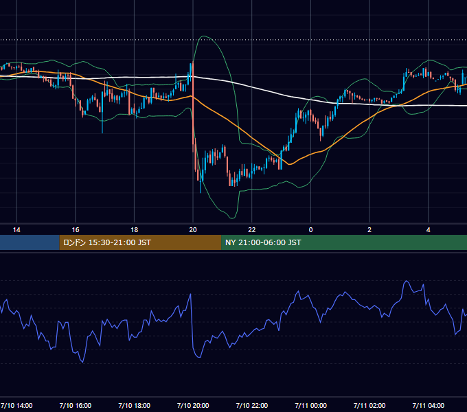
Task: Select the NY 21:00-06:00 JST session bar
Action: [x=344, y=242]
